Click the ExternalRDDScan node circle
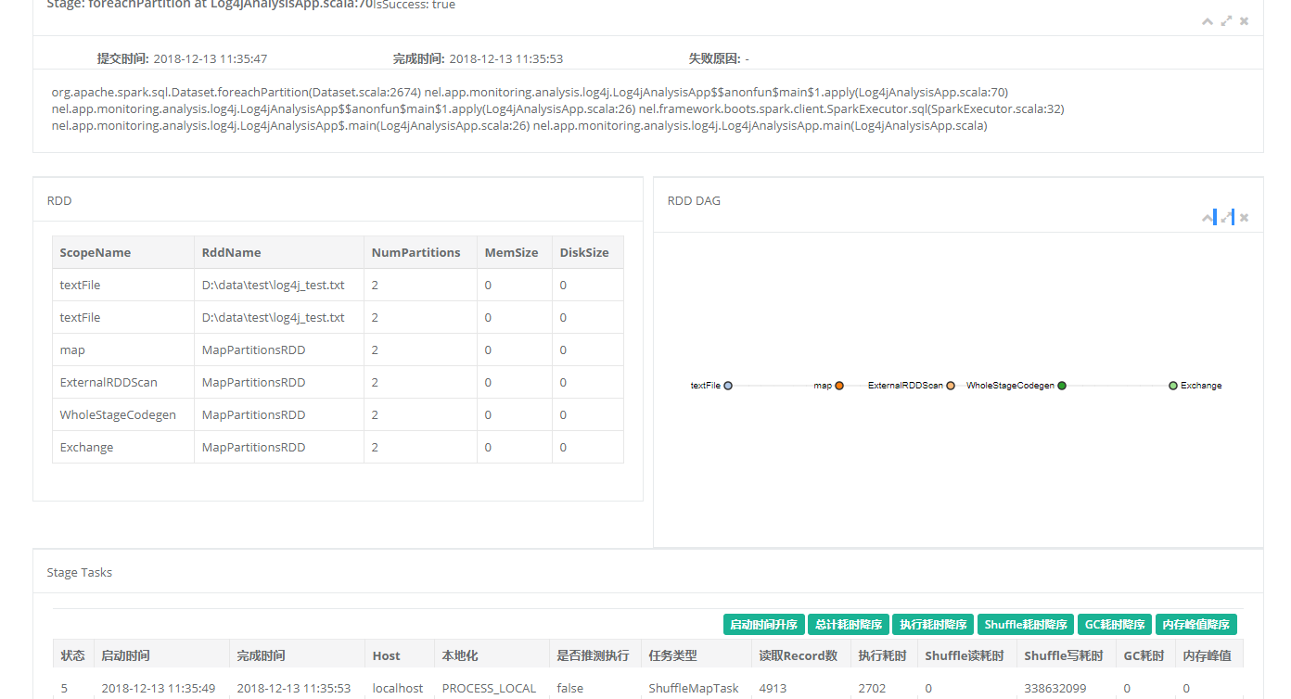The height and width of the screenshot is (699, 1291). pos(951,386)
